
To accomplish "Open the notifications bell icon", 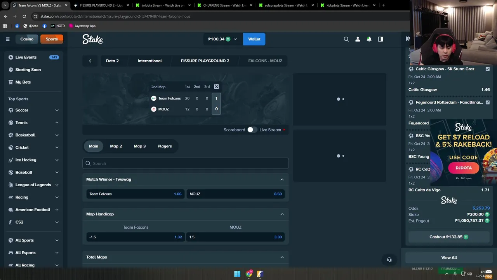I will click(369, 39).
